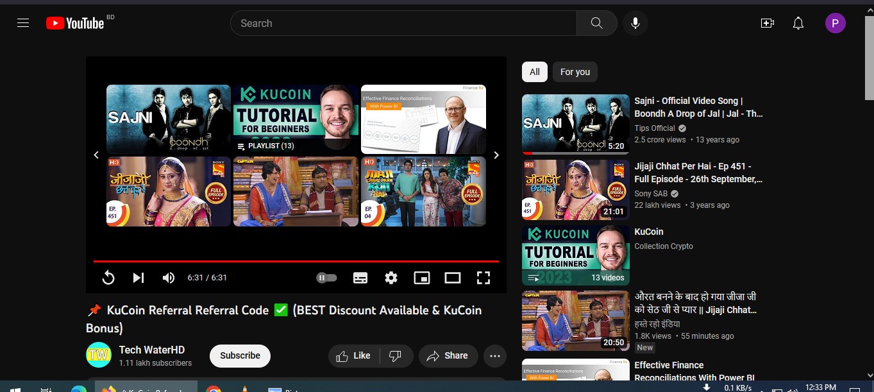Screen dimensions: 874x392
Task: Enable miniplayer mode
Action: point(422,278)
